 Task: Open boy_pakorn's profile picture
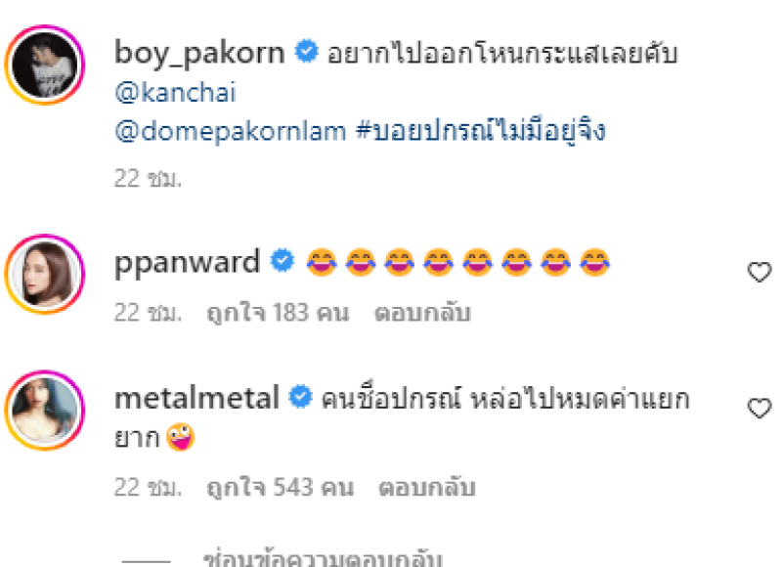(x=45, y=65)
